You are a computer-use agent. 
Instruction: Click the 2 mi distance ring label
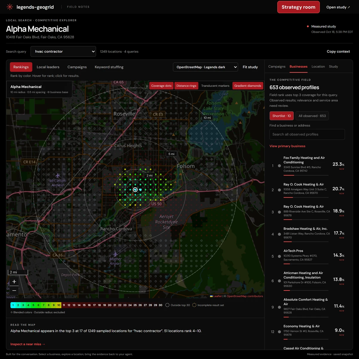pos(150,176)
